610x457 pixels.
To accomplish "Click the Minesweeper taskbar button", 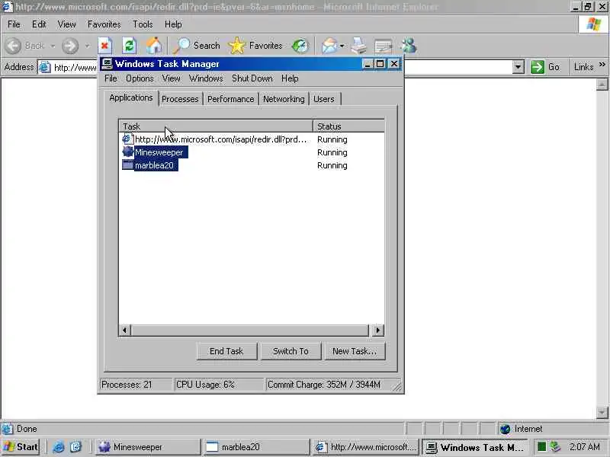I will [x=146, y=447].
